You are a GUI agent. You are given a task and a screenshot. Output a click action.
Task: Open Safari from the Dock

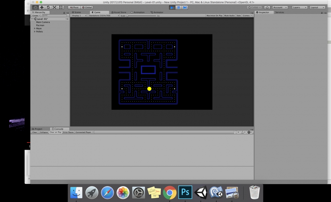(x=107, y=192)
